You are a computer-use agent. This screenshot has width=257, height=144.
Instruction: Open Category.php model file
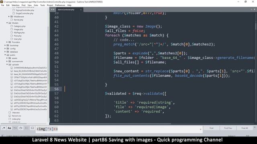pos(20,26)
